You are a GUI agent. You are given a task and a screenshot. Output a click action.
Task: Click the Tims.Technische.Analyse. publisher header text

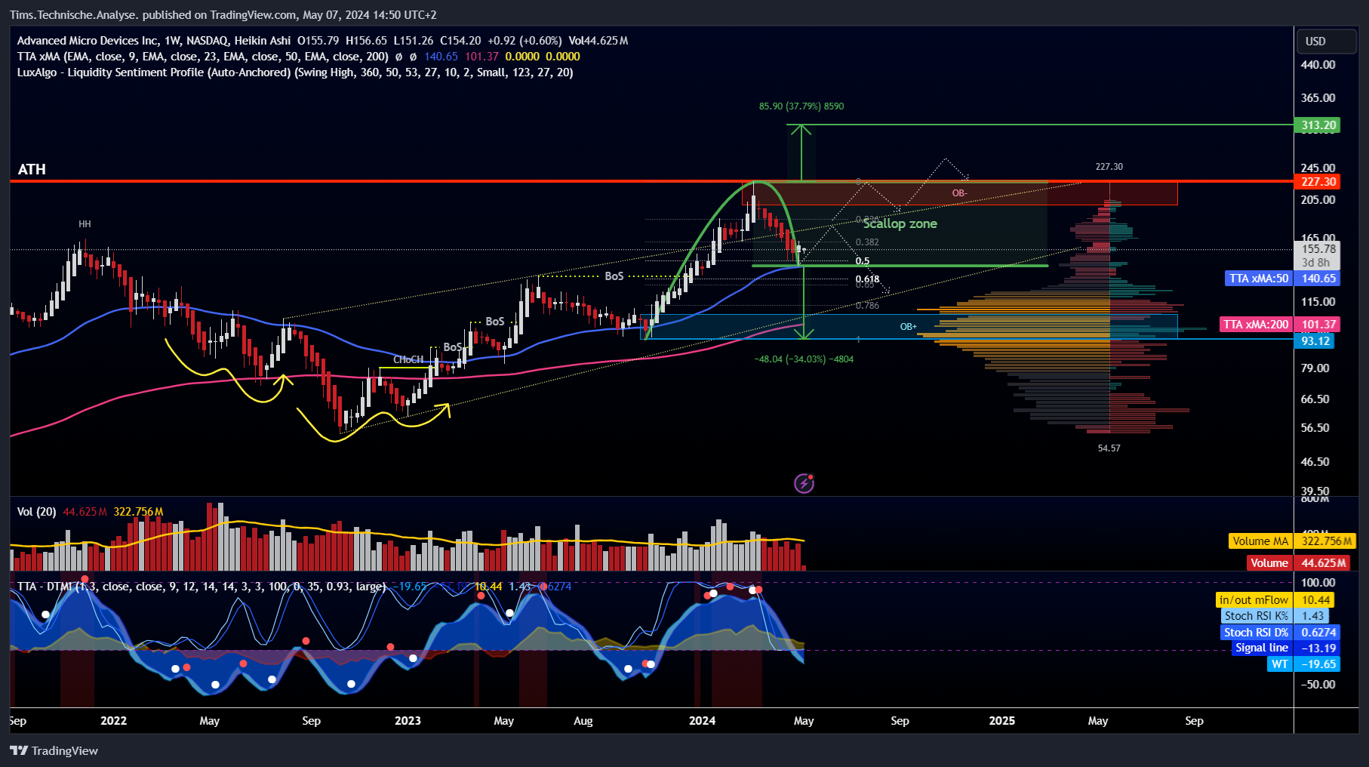[x=74, y=15]
